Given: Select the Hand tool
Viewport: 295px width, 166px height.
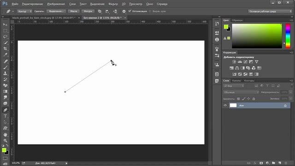Looking at the screenshot, I should pos(5,135).
